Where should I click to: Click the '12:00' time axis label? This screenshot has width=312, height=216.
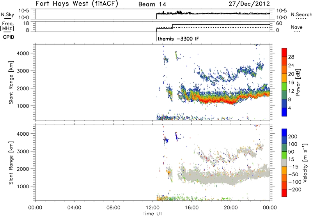tap(152, 208)
